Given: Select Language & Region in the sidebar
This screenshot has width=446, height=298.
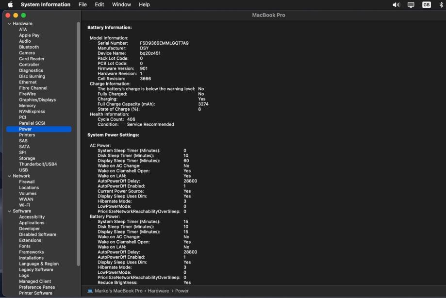Looking at the screenshot, I should click(x=39, y=264).
